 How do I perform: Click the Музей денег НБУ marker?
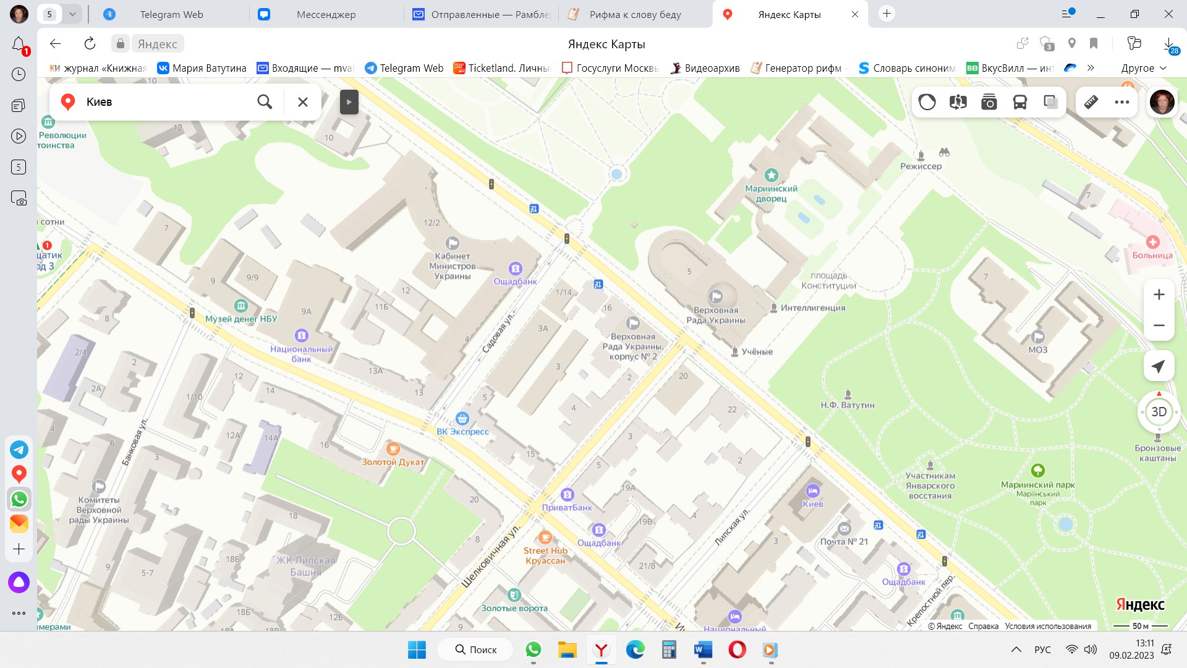(240, 306)
